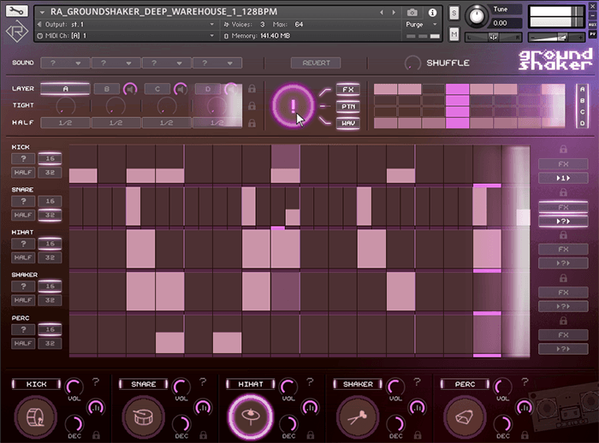The image size is (599, 443).
Task: Set SNARE pattern length to 32
Action: pos(50,215)
